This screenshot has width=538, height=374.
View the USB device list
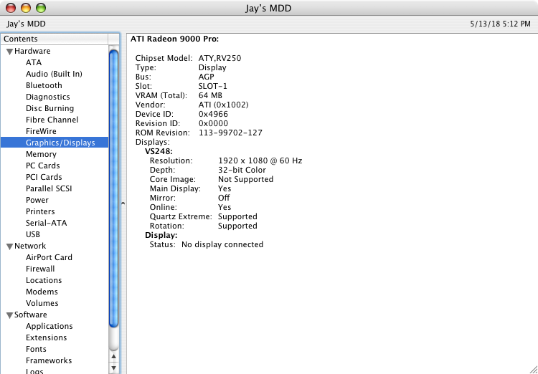tap(33, 234)
